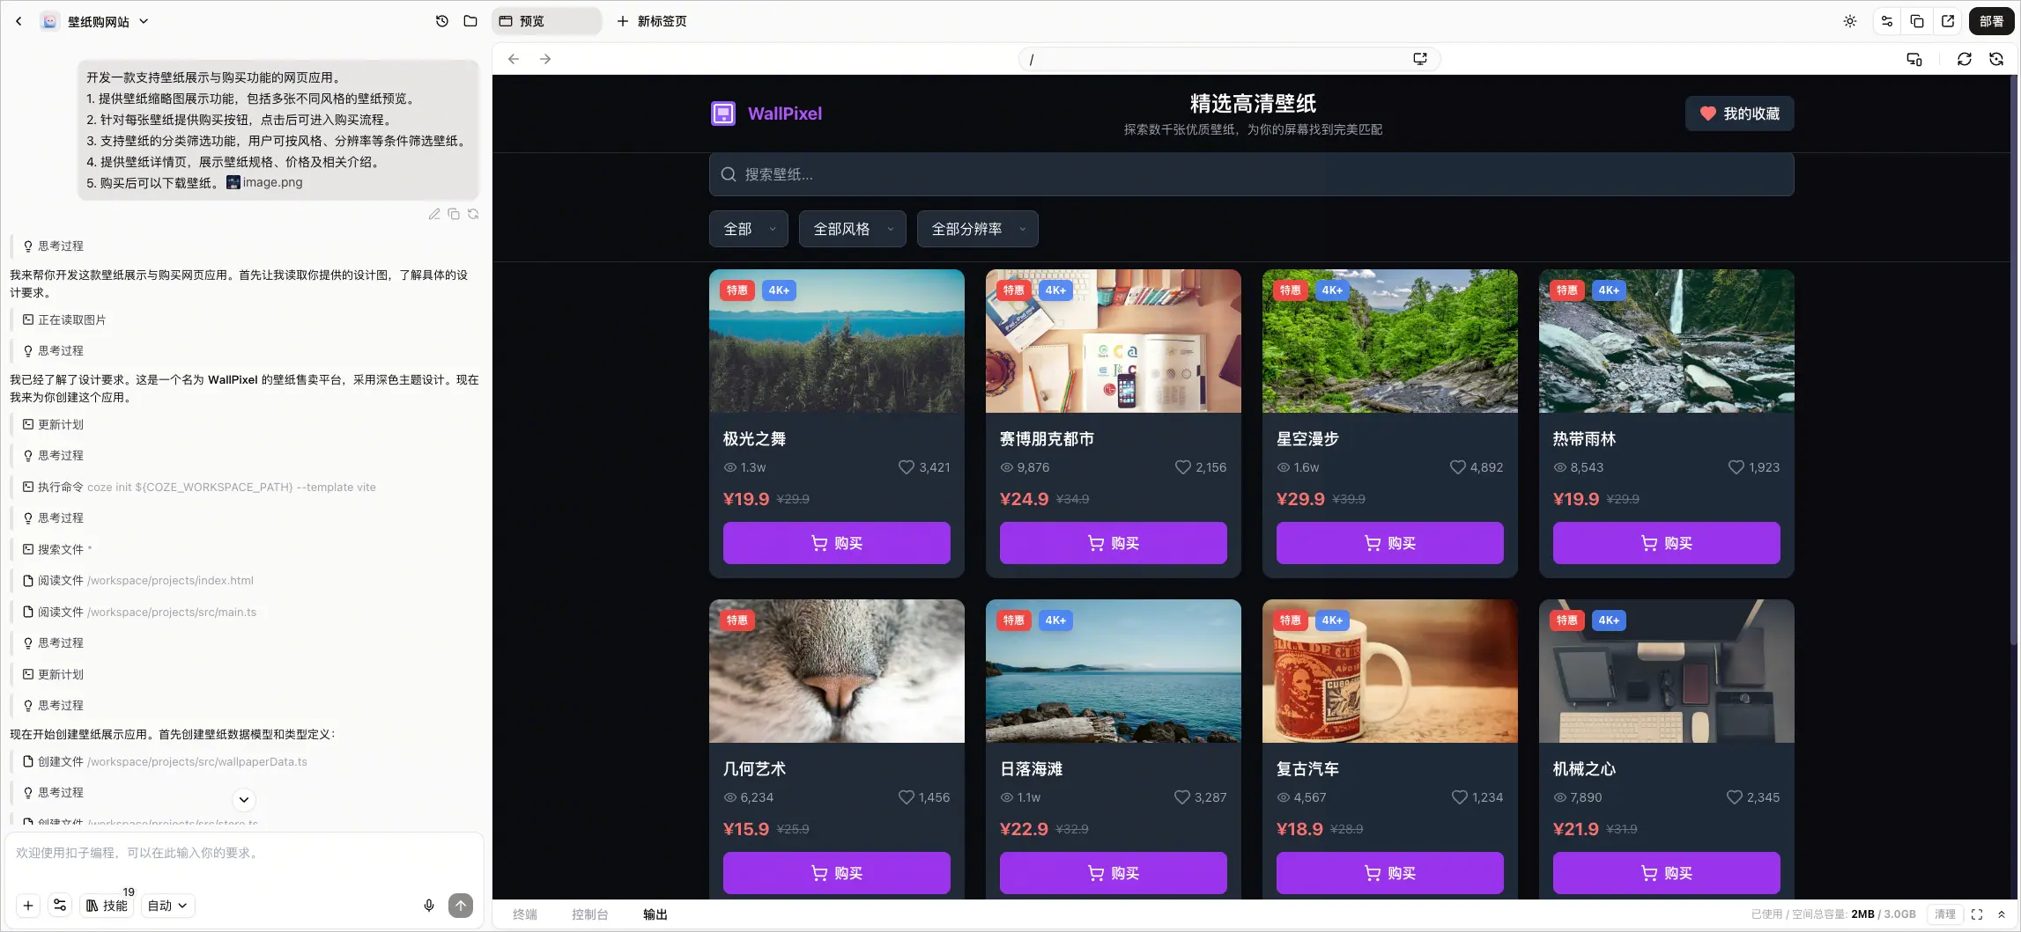Image resolution: width=2021 pixels, height=932 pixels.
Task: Like the 日落海滩 wallpaper heart
Action: tap(1181, 797)
